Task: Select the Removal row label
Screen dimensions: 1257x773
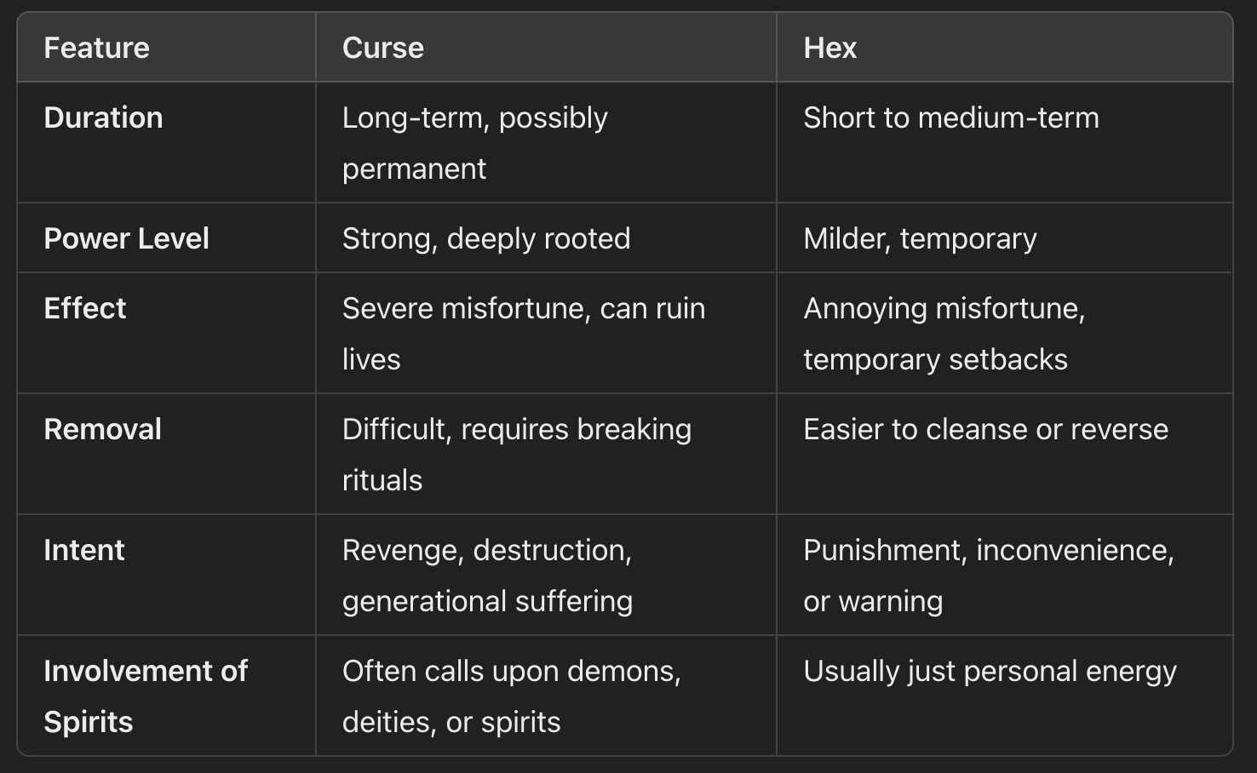Action: click(102, 429)
